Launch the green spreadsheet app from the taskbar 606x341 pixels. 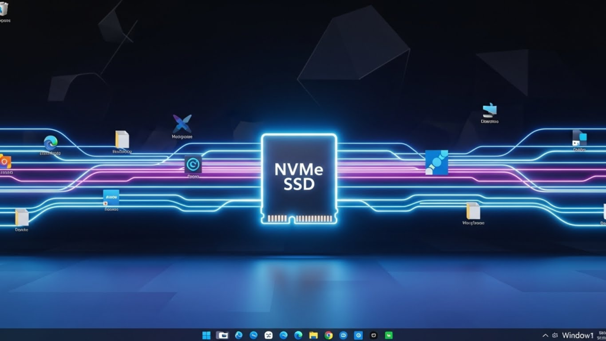pyautogui.click(x=388, y=334)
